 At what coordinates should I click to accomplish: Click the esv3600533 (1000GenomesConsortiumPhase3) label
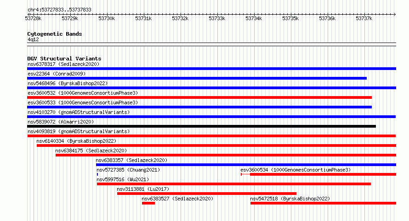[x=83, y=102]
